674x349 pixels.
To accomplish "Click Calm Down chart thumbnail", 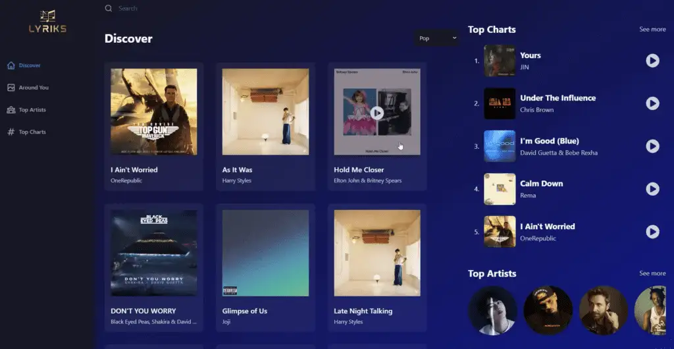I will (500, 189).
